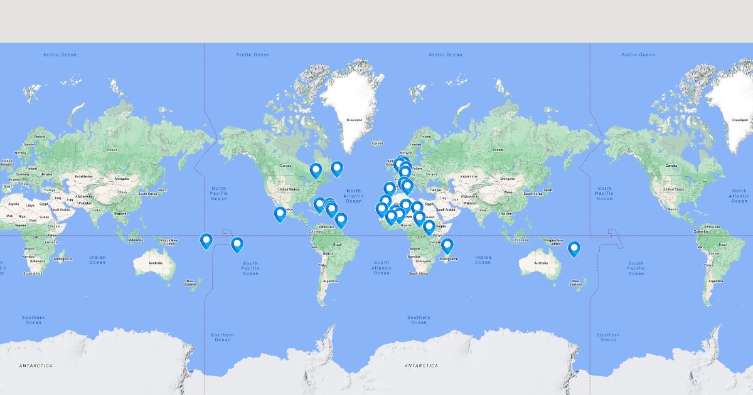The height and width of the screenshot is (395, 753).
Task: Open the pin just north of Venezuela
Action: click(341, 220)
